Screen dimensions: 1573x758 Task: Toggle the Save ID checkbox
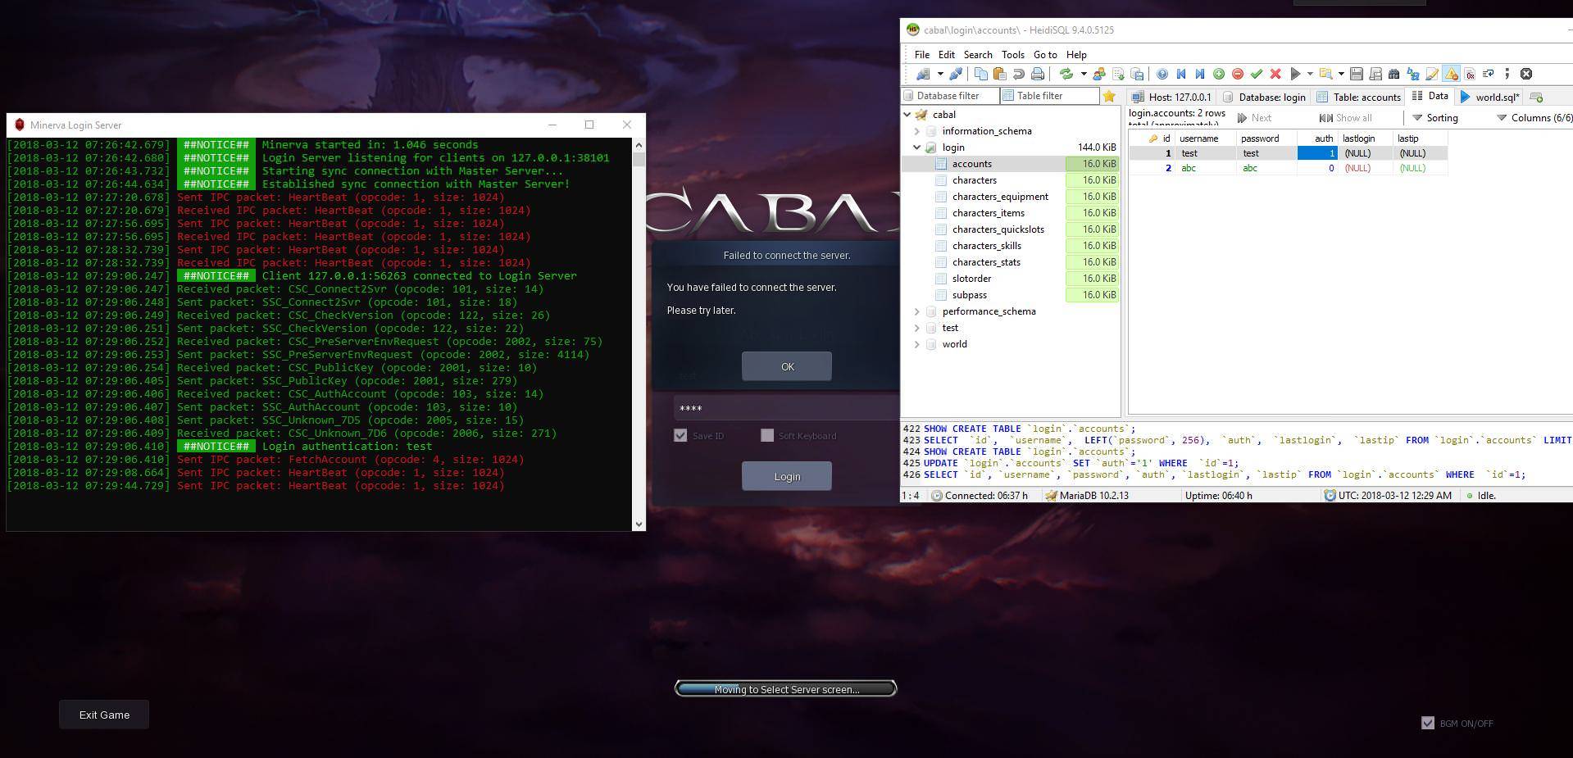click(x=680, y=435)
